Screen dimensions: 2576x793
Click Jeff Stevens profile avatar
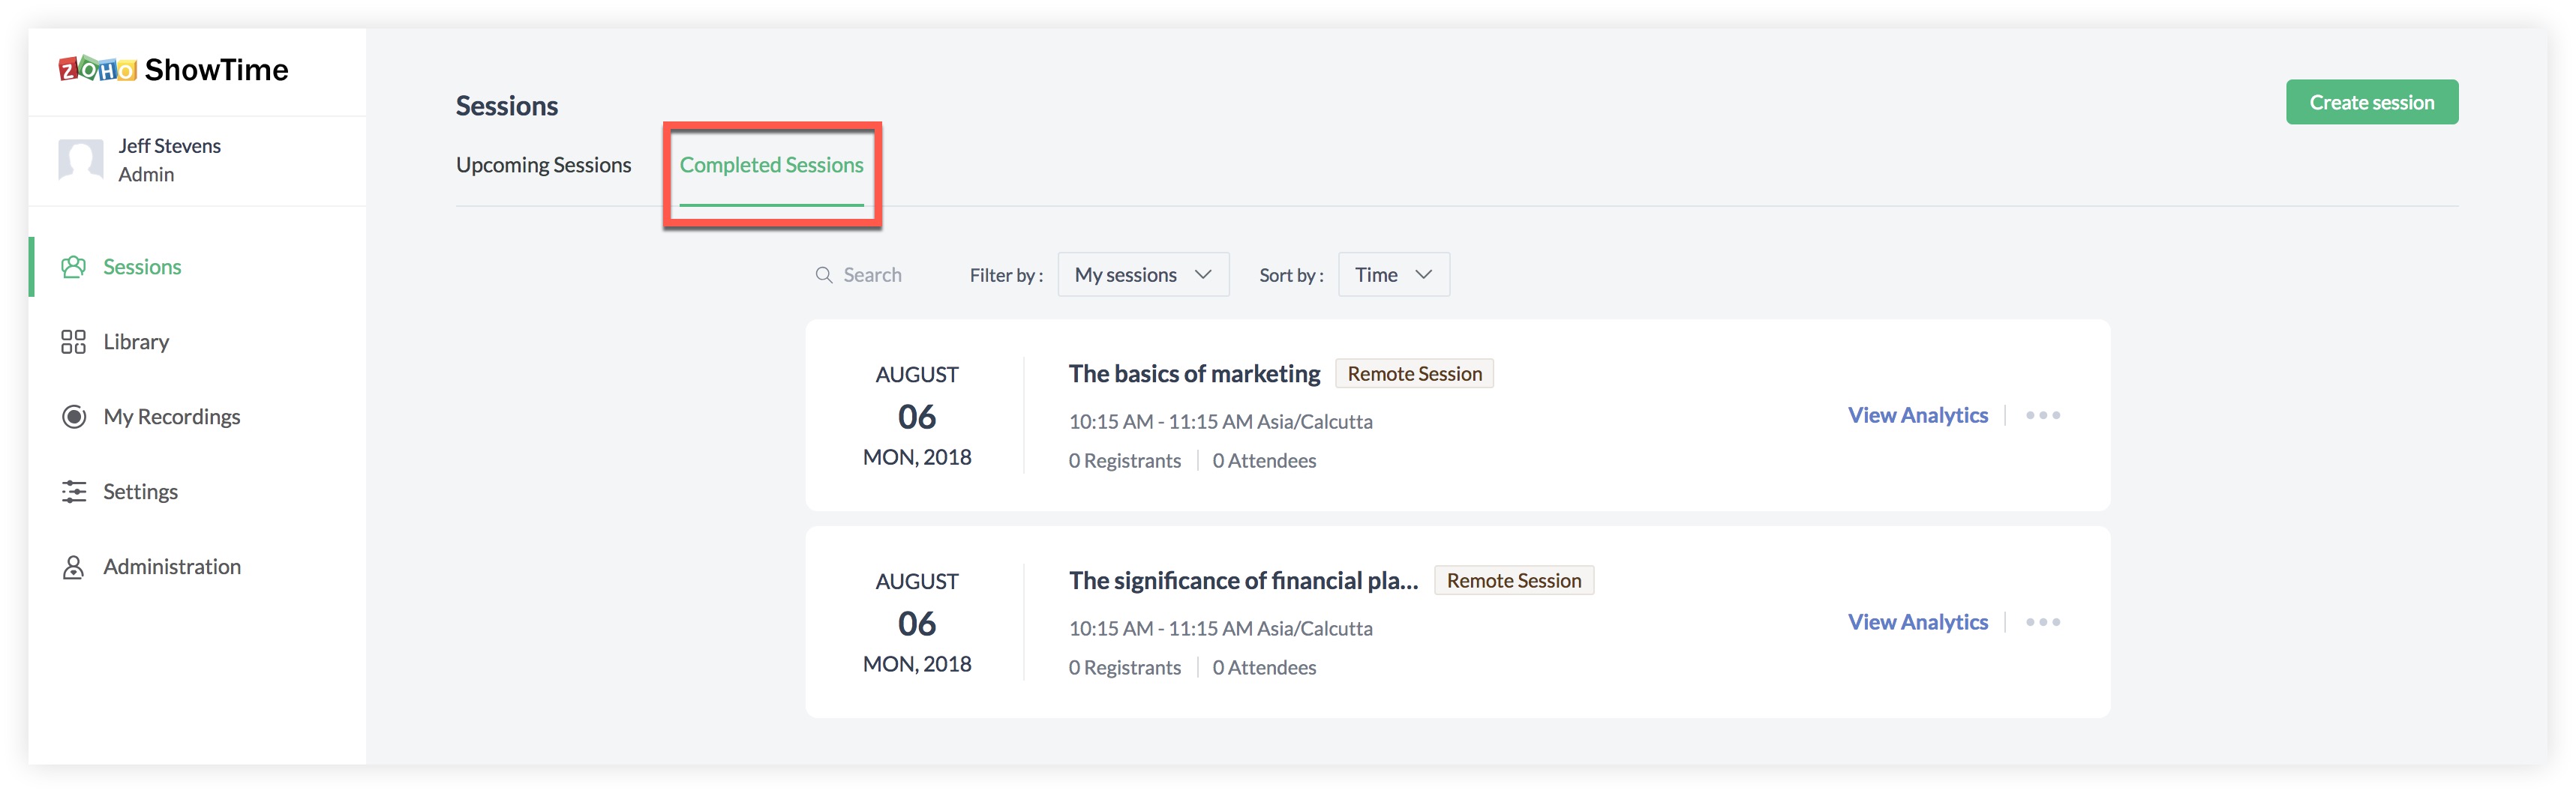81,160
